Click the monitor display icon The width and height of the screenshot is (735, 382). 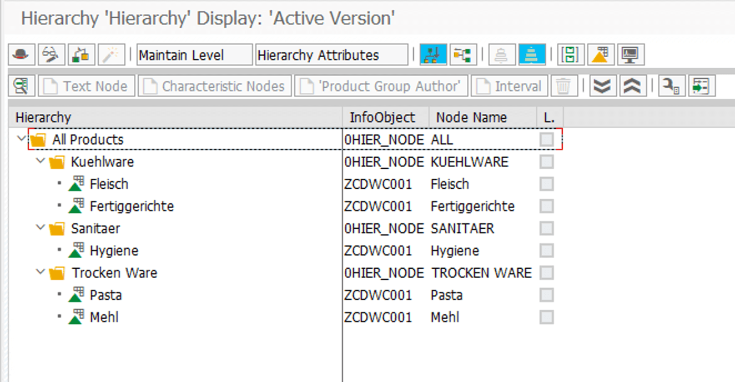630,54
